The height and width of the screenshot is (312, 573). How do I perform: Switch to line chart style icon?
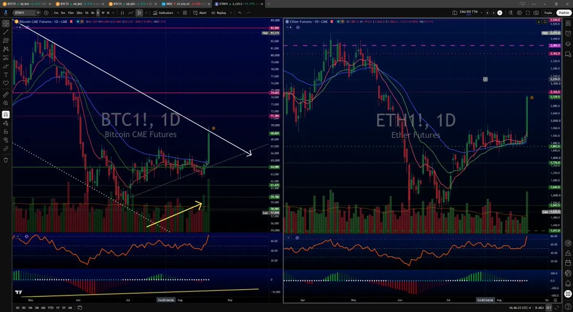click(x=130, y=12)
